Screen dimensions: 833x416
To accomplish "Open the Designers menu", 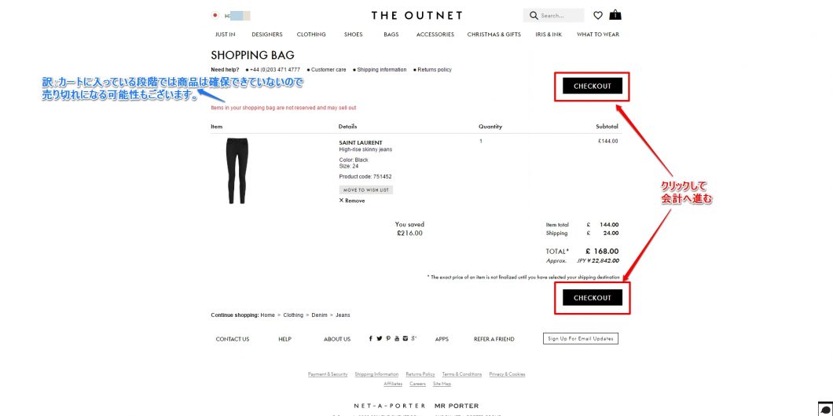I will [x=266, y=35].
